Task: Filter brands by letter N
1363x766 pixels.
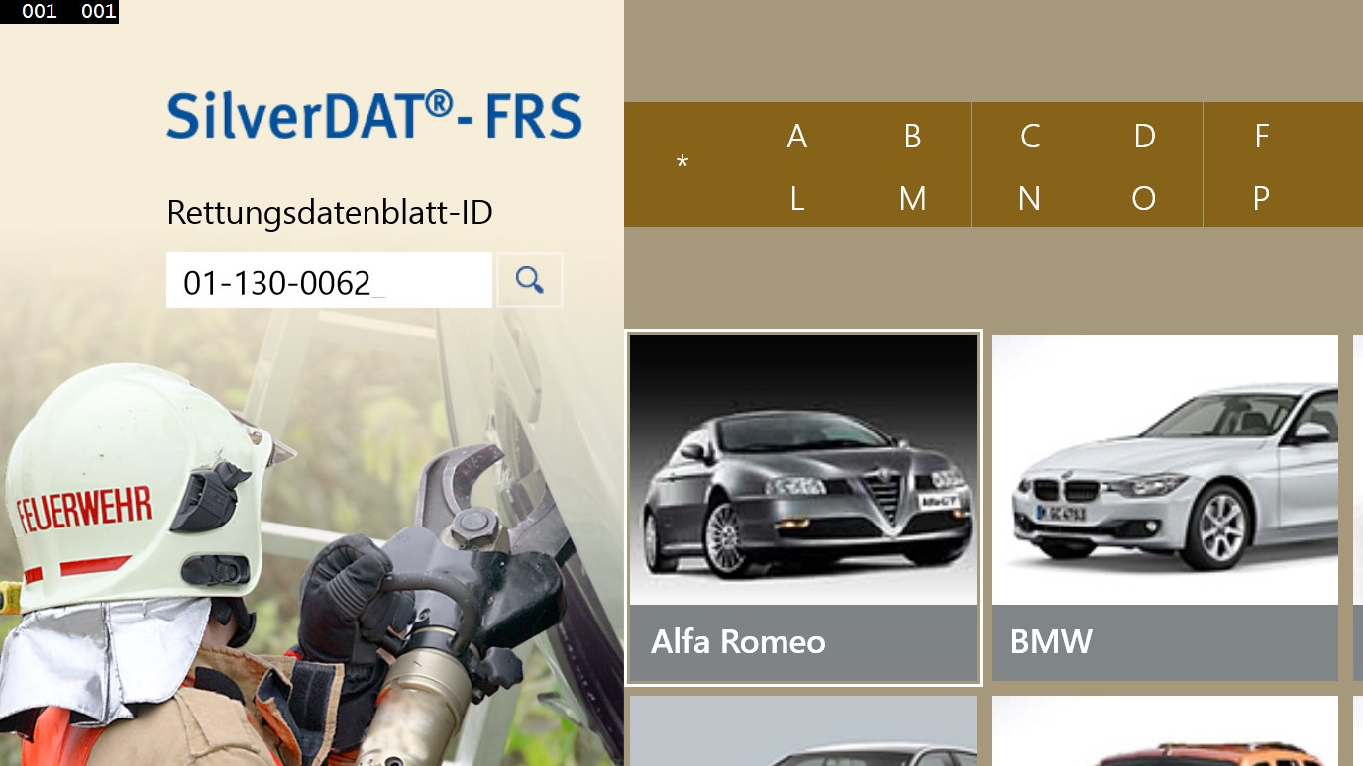Action: (x=1030, y=199)
